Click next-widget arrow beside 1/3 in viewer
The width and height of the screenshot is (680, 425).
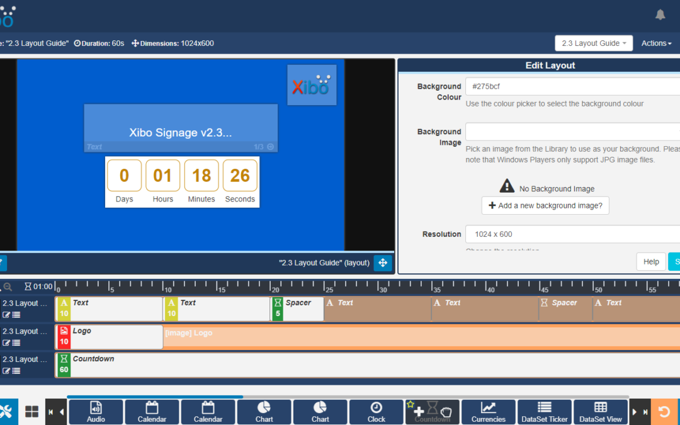point(271,147)
